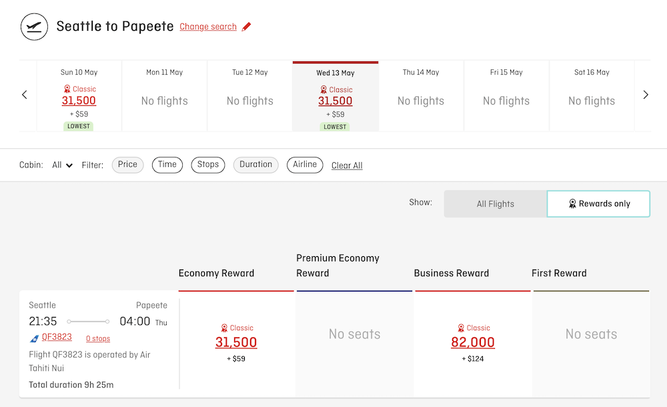Click LOWEST badge under Sun 10 May
The width and height of the screenshot is (667, 407).
click(79, 127)
